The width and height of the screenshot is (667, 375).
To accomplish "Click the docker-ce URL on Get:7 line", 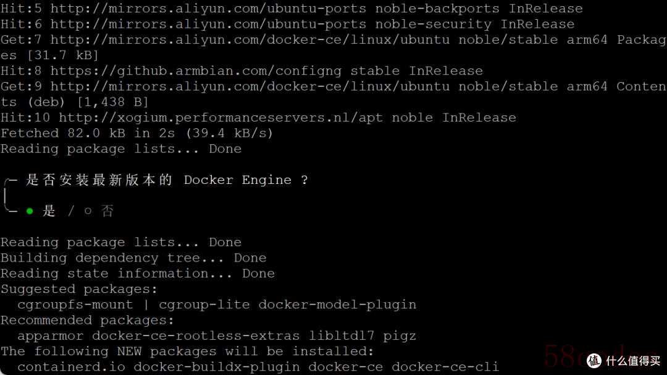I will click(250, 40).
